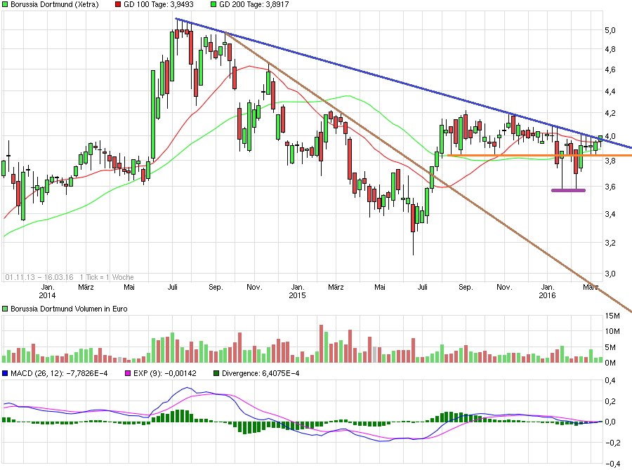Click the red GD 100 Tage legend swatch
This screenshot has width=632, height=470.
118,5
